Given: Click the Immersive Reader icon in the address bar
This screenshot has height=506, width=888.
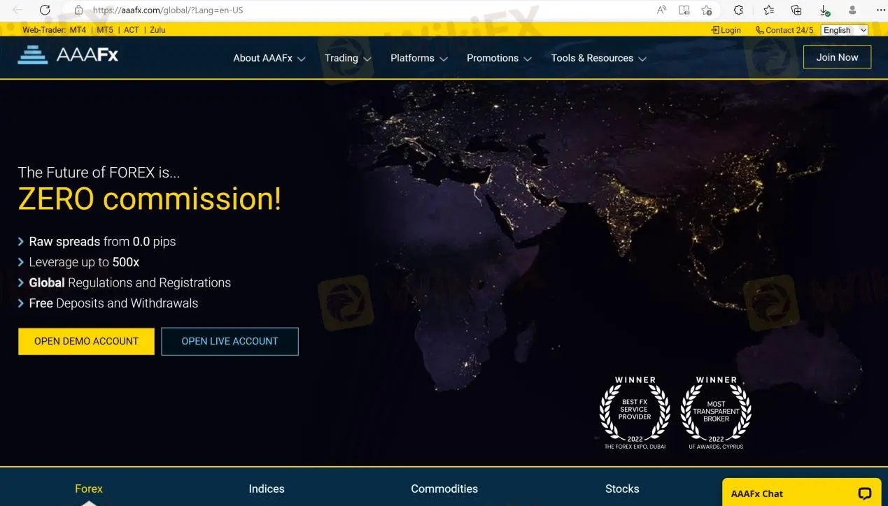Looking at the screenshot, I should pyautogui.click(x=684, y=10).
